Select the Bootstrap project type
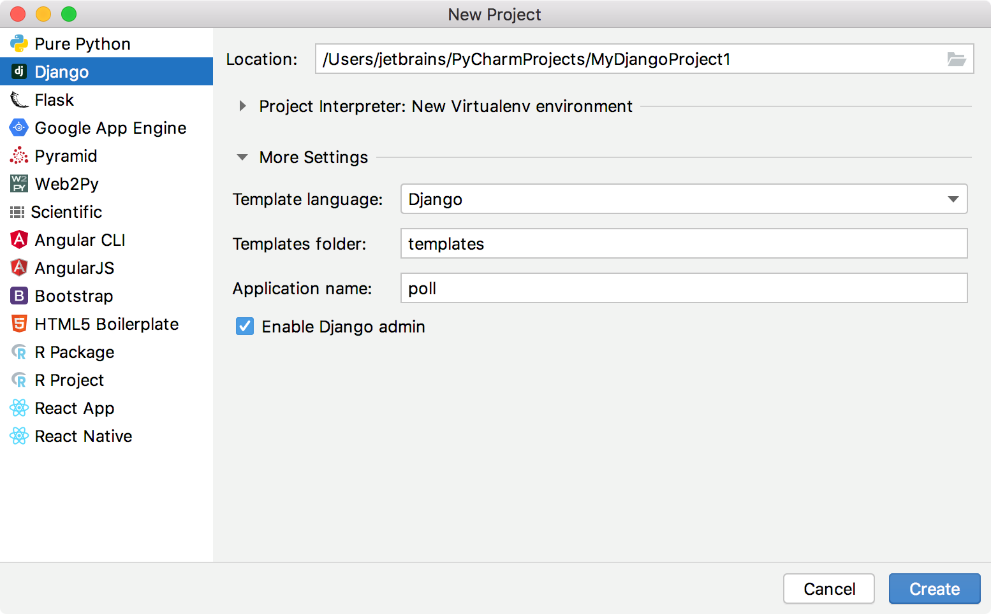The width and height of the screenshot is (991, 614). coord(75,296)
